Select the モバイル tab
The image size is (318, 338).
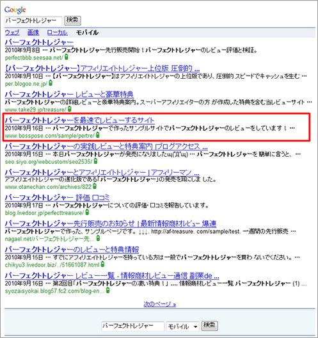[x=87, y=33]
